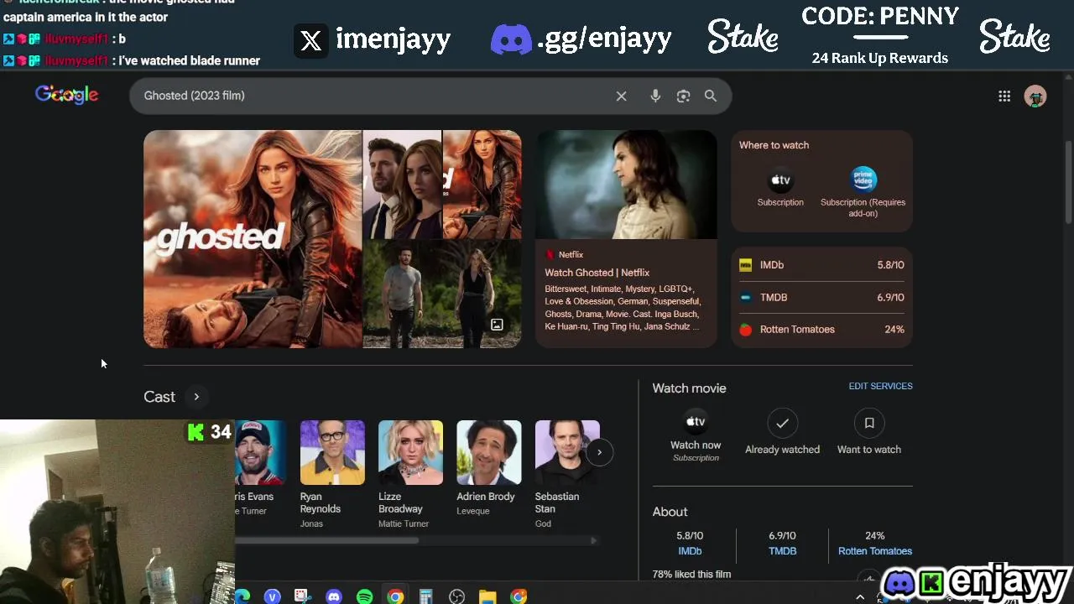Open IMDb link in About section
This screenshot has height=604, width=1074.
(690, 551)
